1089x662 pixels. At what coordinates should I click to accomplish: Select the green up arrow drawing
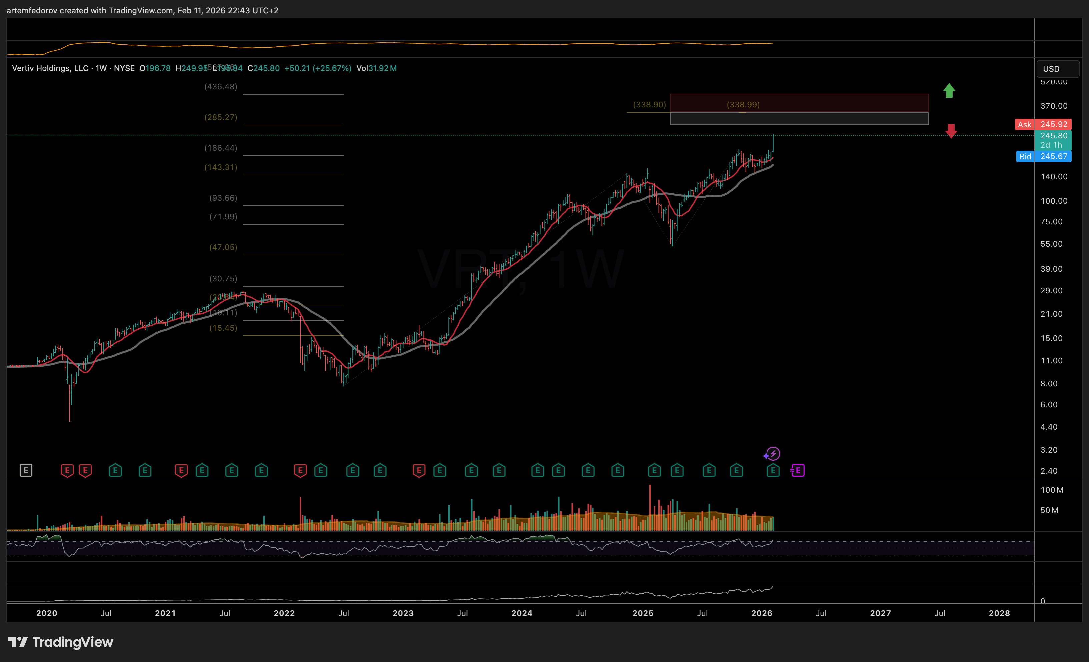click(949, 91)
